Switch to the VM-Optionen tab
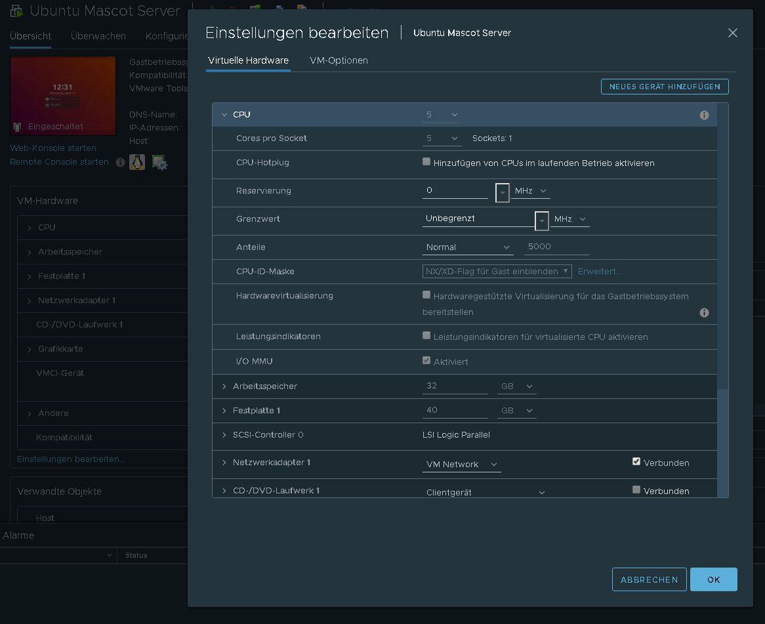This screenshot has width=765, height=624. tap(339, 60)
